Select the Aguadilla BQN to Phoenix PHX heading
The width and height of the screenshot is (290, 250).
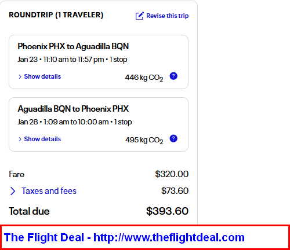[73, 109]
